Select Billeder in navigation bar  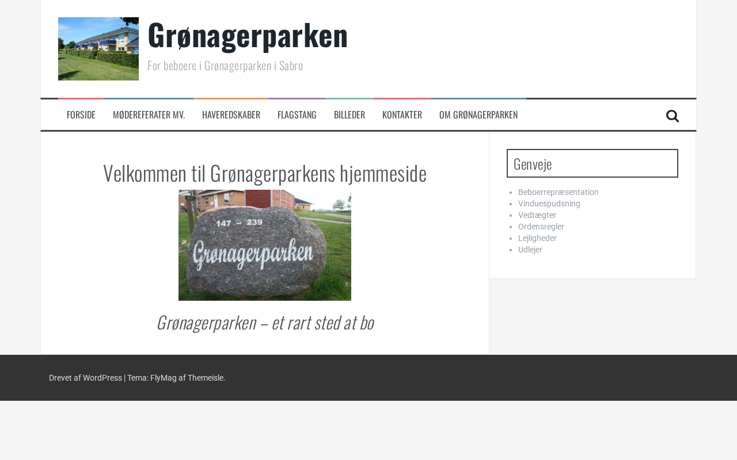[349, 114]
